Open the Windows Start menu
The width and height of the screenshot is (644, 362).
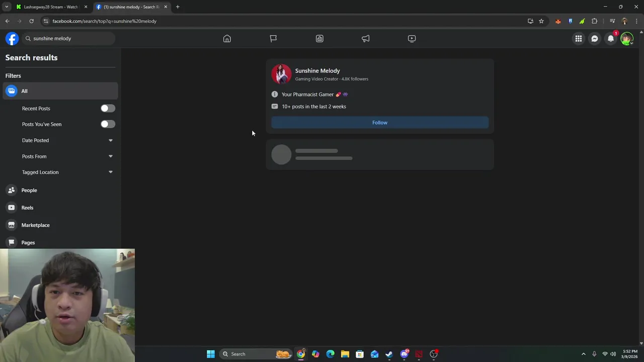pyautogui.click(x=211, y=354)
